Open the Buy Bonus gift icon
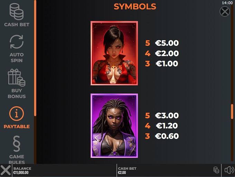 [17, 78]
